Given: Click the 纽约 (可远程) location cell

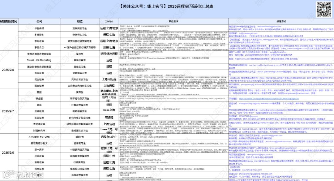Looking at the screenshot, I should (x=109, y=98).
